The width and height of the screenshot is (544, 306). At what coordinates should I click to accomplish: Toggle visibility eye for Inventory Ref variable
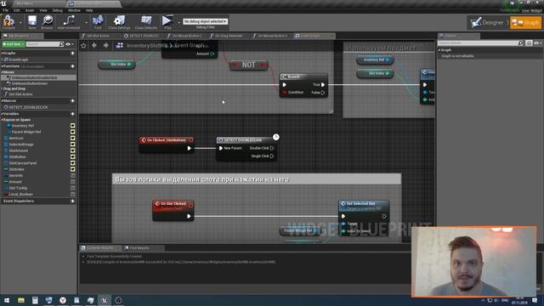[x=72, y=126]
